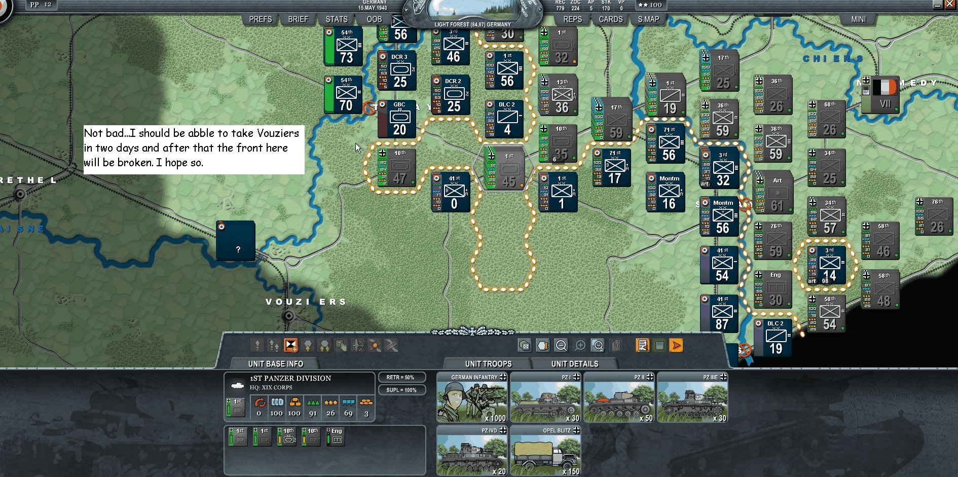This screenshot has height=477, width=958.
Task: Click the hex counter display icon
Action: click(543, 346)
